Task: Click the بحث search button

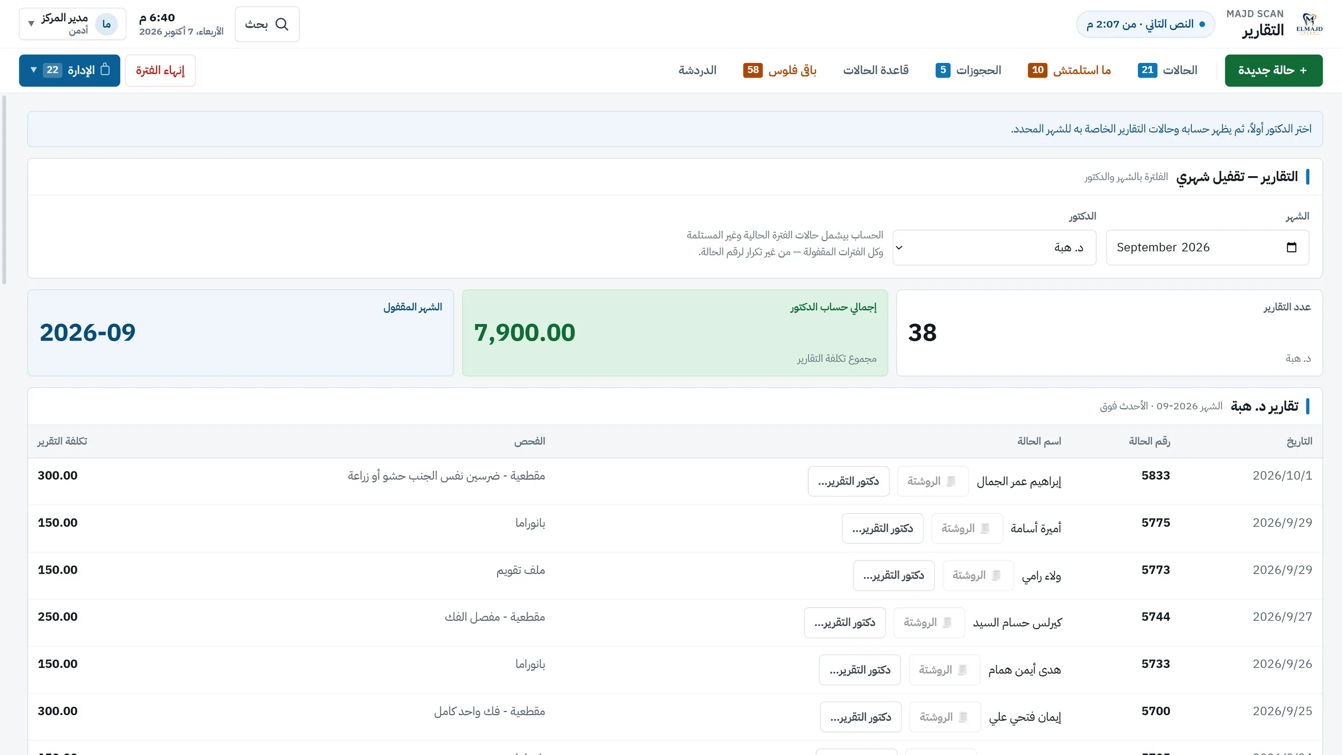Action: (267, 24)
